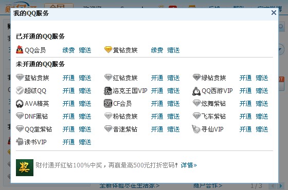
Task: Gift 音速紫钻 via 赠送 link
Action: pyautogui.click(x=173, y=129)
